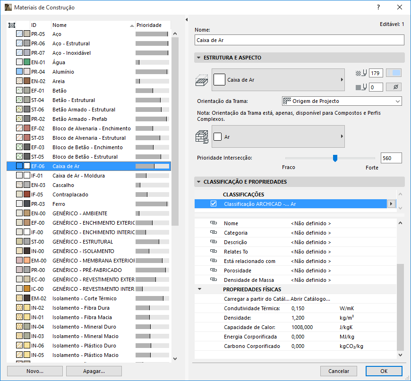Click the foreground pen number field 179
Screen dimensions: 411x381
[376, 73]
